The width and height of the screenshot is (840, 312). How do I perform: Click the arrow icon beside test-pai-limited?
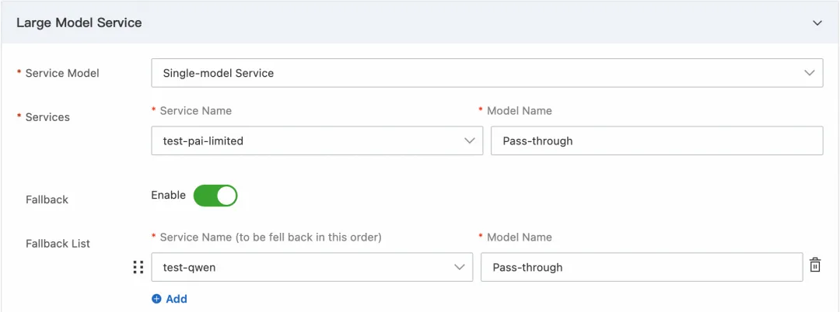469,140
